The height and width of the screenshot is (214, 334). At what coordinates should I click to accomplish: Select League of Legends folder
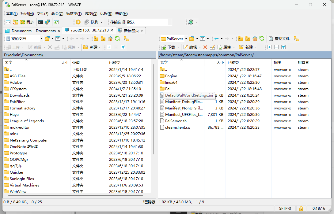(27, 121)
